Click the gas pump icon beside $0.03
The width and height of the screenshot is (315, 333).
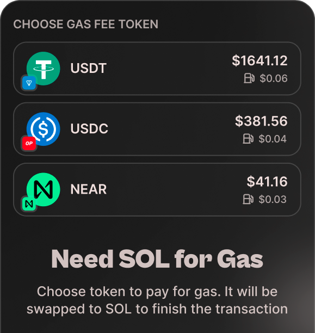(x=248, y=199)
